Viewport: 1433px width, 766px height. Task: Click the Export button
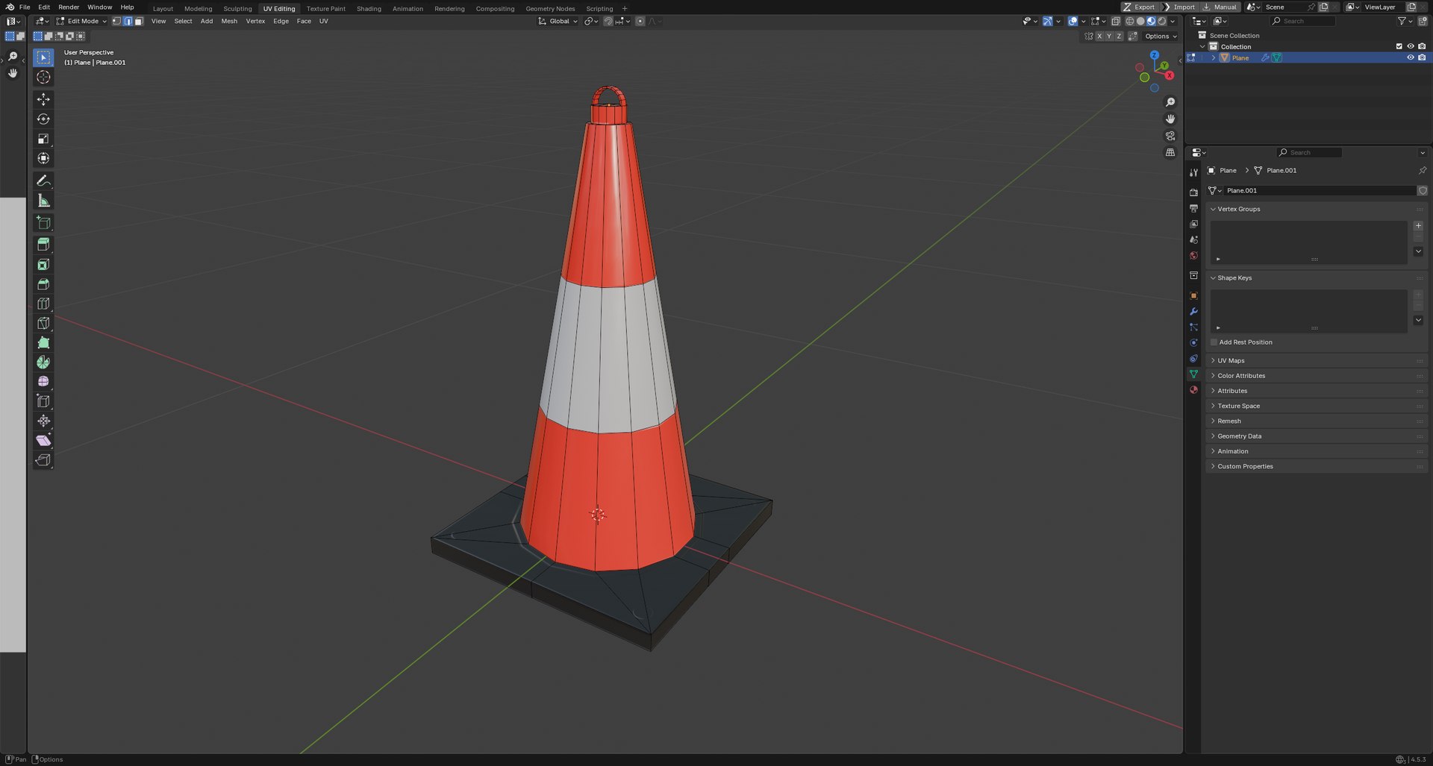tap(1139, 7)
